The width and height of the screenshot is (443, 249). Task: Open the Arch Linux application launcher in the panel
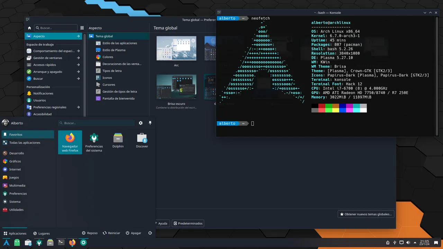(6, 243)
